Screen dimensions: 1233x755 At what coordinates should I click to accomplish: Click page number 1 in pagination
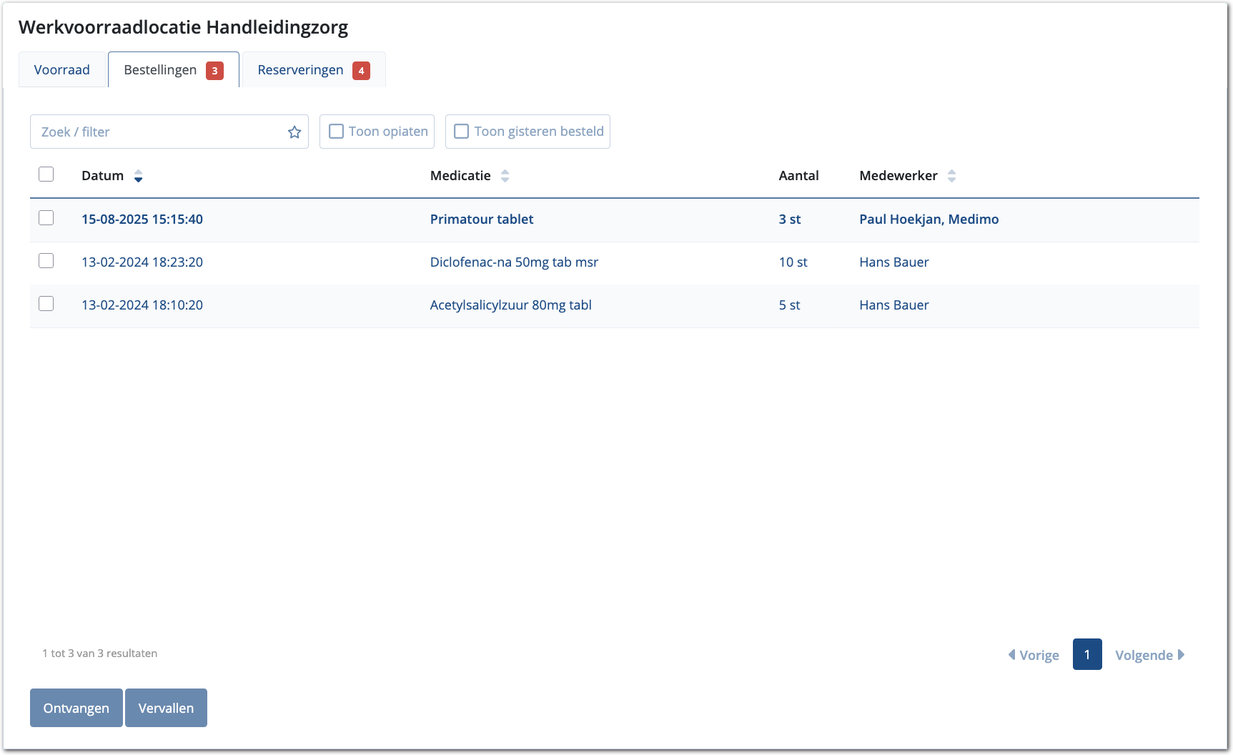1086,655
